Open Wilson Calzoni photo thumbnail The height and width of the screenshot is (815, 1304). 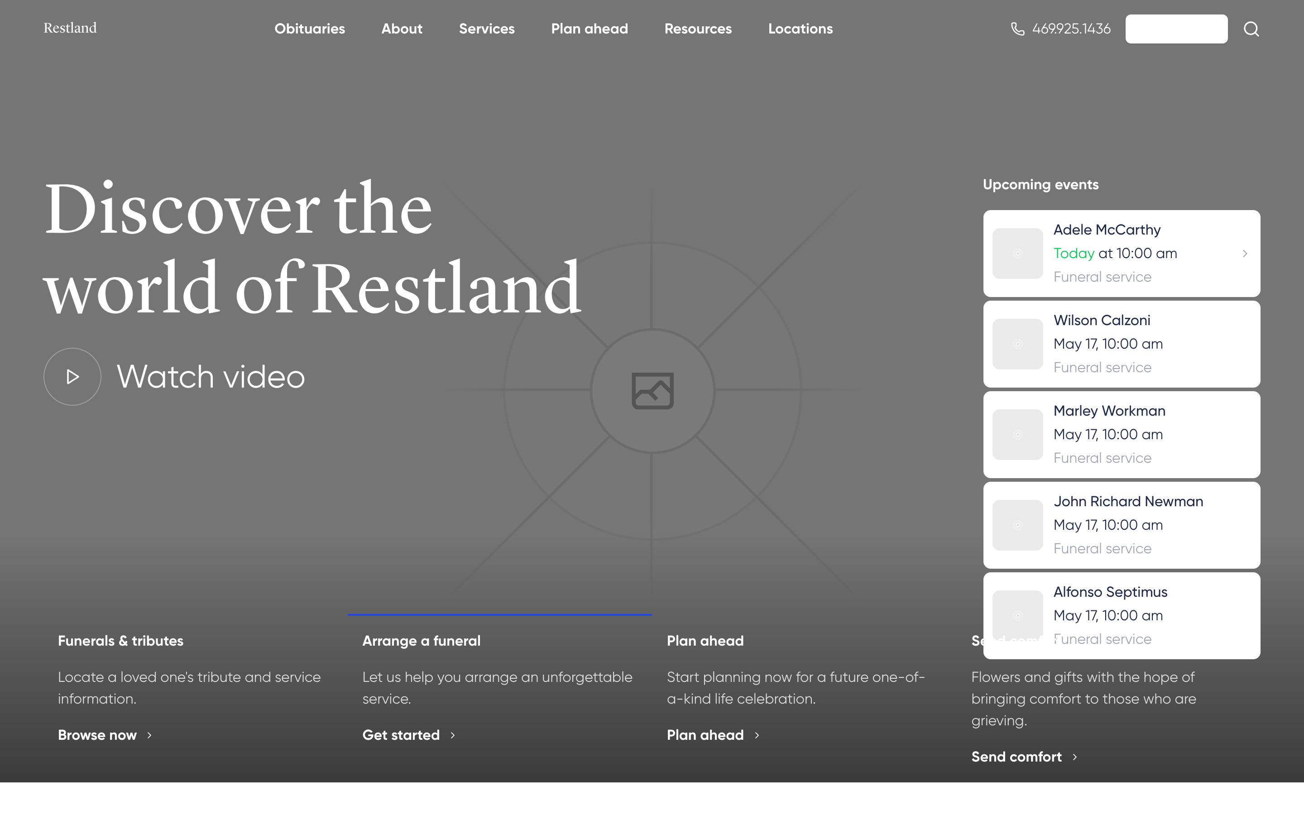click(x=1017, y=344)
